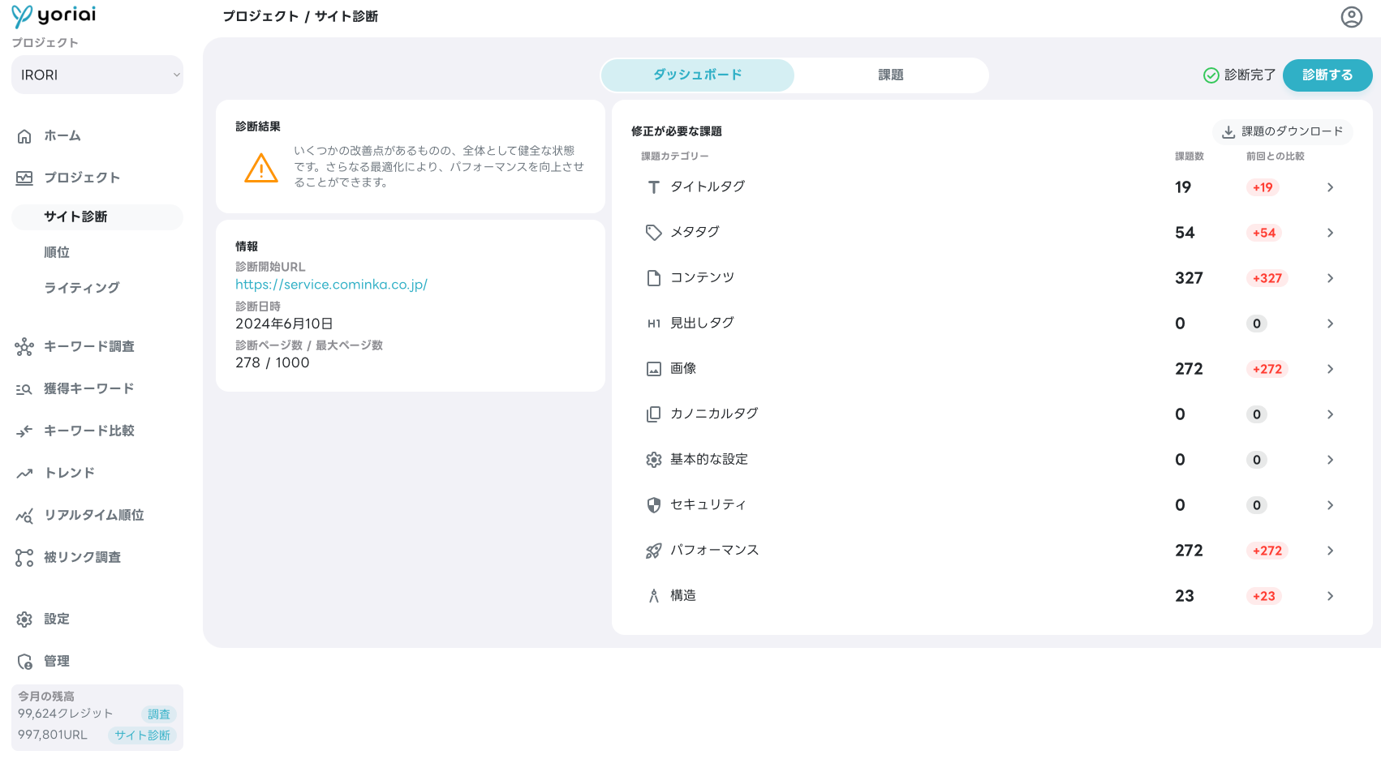Click the +19 comparison badge
1381x759 pixels.
click(1263, 187)
